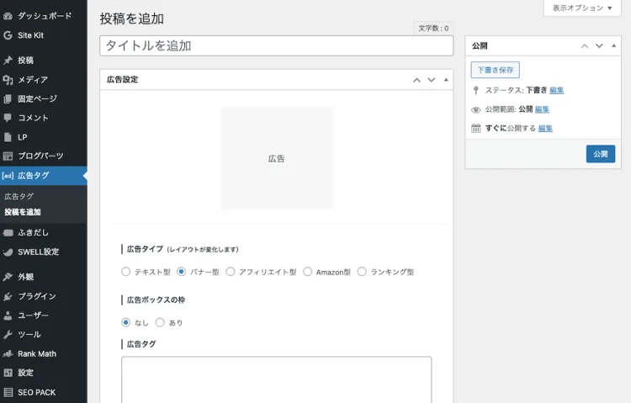Viewport: 631px width, 403px height.
Task: Select the Amazon型 ad type radio
Action: point(307,272)
